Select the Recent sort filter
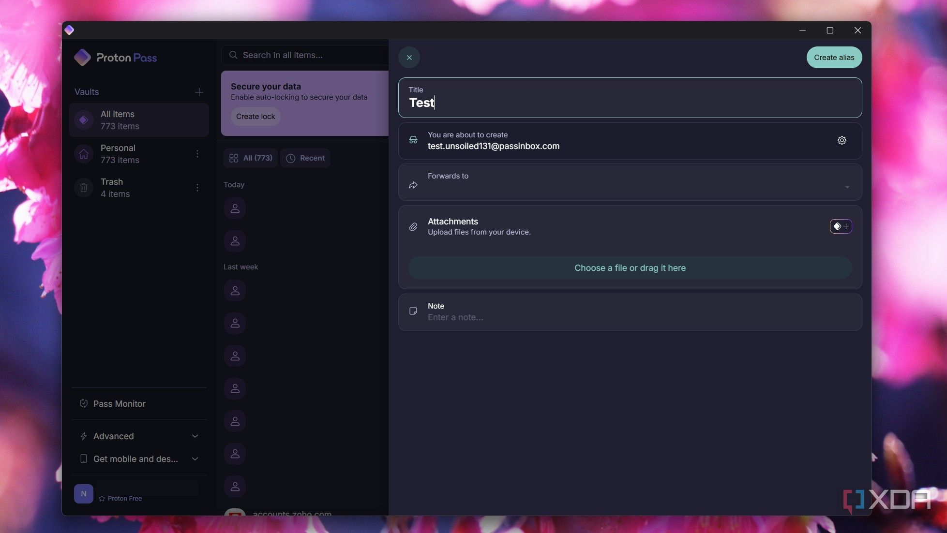The height and width of the screenshot is (533, 947). 305,158
